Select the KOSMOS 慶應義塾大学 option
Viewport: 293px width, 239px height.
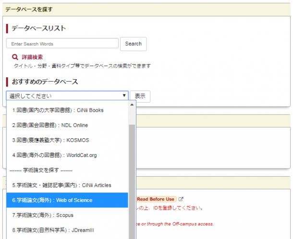(x=50, y=140)
